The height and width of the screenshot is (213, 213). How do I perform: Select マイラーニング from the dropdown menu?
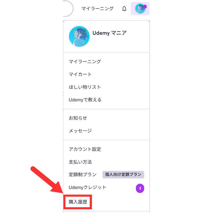85,62
